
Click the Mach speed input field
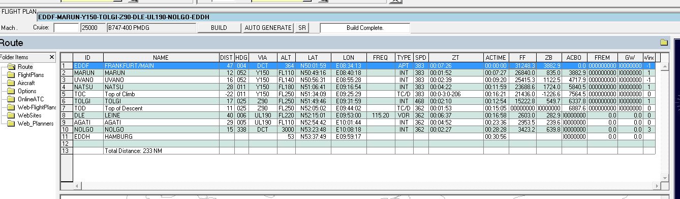coord(66,28)
